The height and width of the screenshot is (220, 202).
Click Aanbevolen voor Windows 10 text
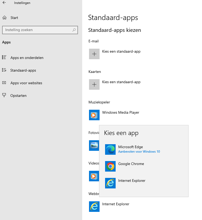pyautogui.click(x=139, y=152)
